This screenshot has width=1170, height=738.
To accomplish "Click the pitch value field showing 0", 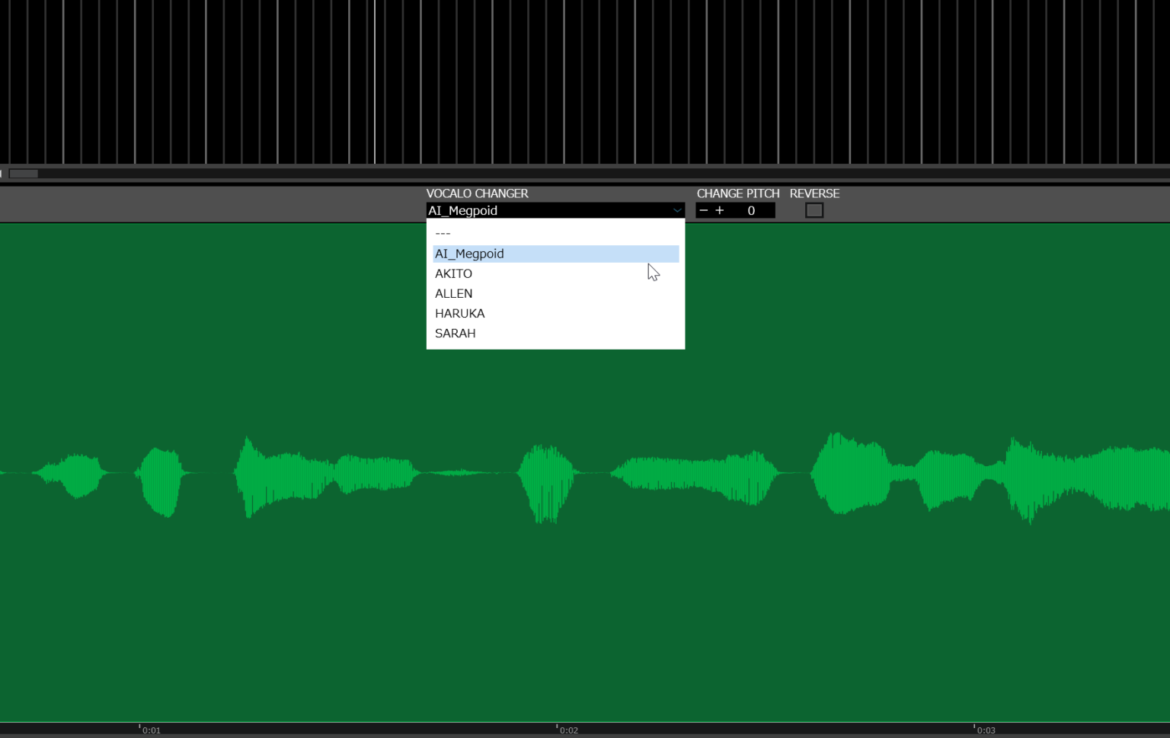I will [751, 211].
